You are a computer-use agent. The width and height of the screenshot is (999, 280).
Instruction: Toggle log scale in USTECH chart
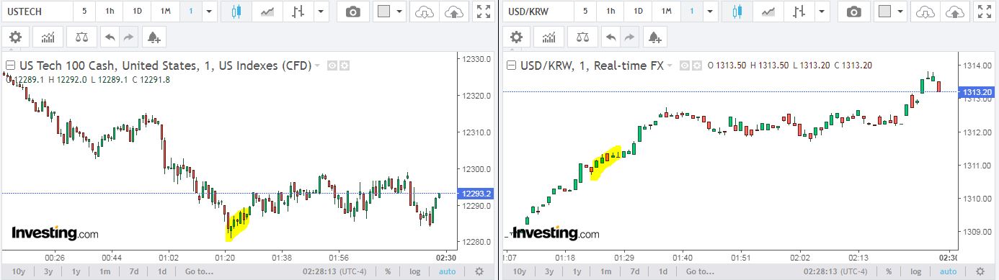click(x=415, y=271)
